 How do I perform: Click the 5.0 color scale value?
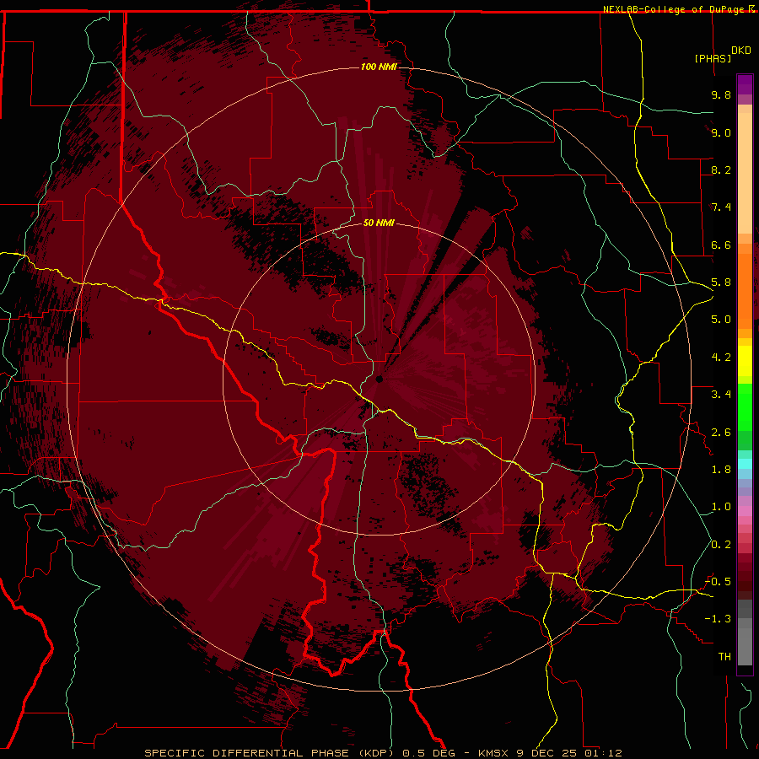(x=721, y=320)
